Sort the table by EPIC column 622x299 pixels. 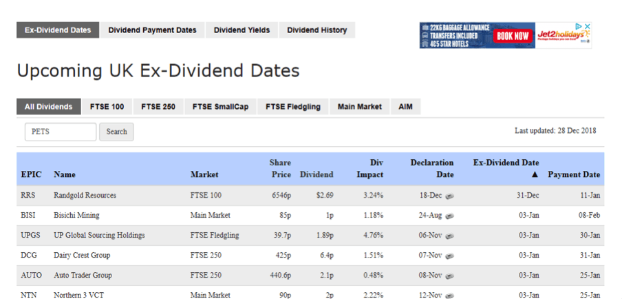pos(31,175)
